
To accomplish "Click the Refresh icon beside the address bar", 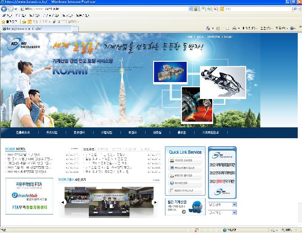I will pyautogui.click(x=209, y=8).
